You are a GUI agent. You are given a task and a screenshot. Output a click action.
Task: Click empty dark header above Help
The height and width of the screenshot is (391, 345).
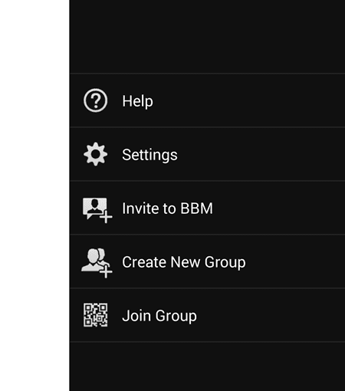[207, 36]
